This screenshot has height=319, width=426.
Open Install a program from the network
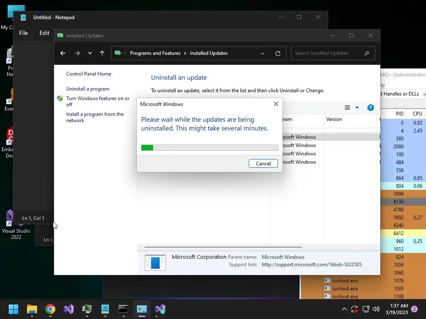tap(95, 117)
